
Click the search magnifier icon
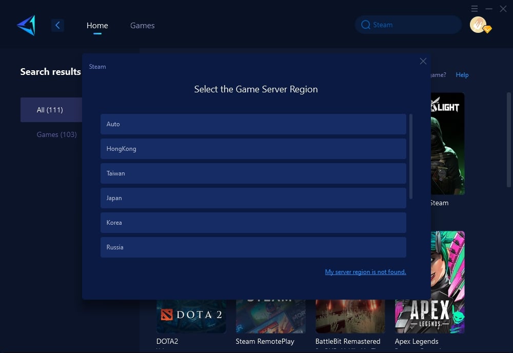click(x=365, y=25)
